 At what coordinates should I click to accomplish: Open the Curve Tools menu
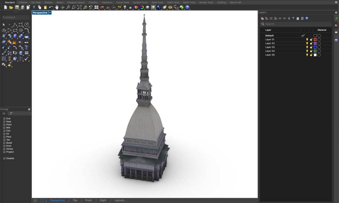coord(122,2)
